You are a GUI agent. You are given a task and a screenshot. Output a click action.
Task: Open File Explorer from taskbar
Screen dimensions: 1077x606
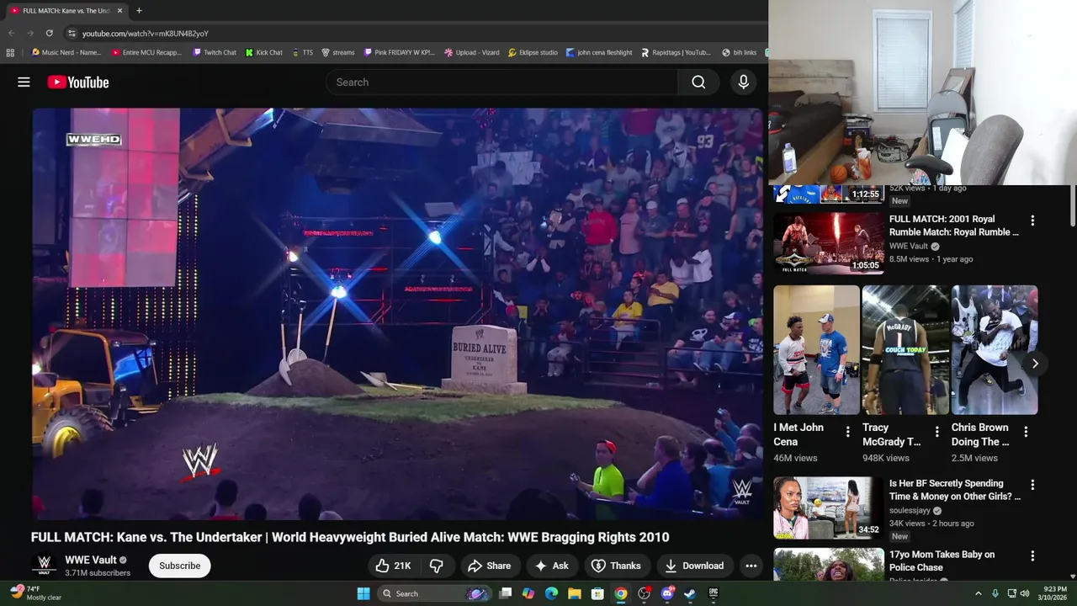coord(574,593)
